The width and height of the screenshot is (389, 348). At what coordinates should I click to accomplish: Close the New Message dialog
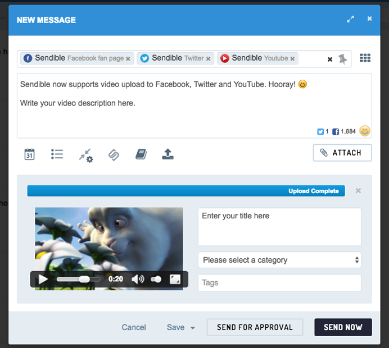[369, 19]
